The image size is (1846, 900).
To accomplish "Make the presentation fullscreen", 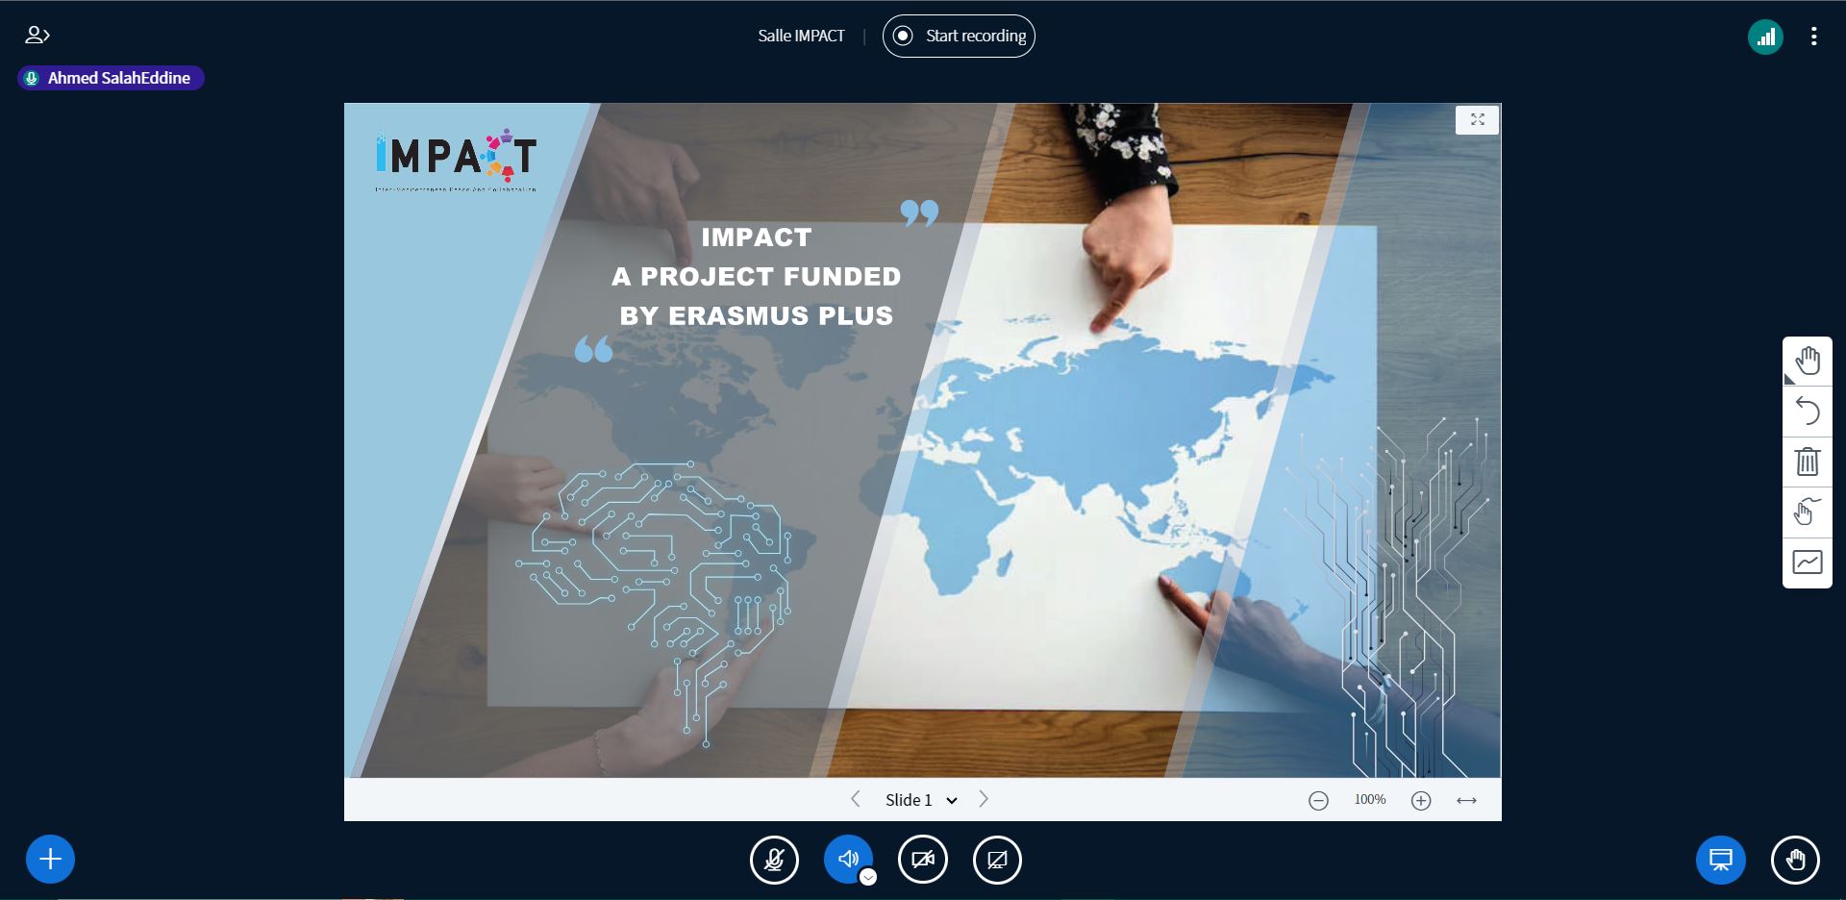I will click(1477, 120).
